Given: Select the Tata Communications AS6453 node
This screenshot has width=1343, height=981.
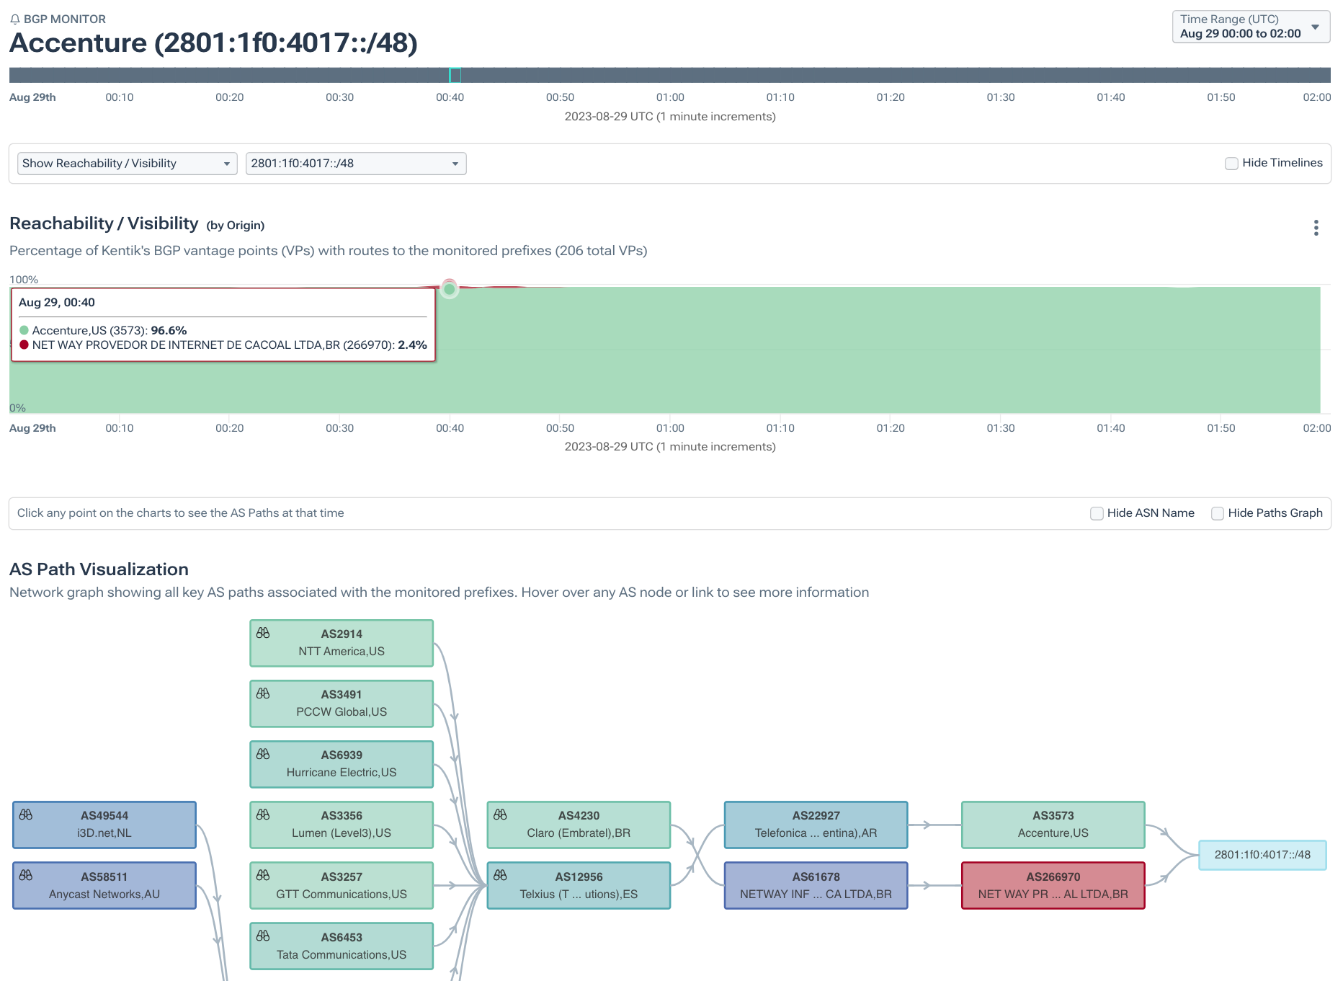Looking at the screenshot, I should (x=342, y=946).
